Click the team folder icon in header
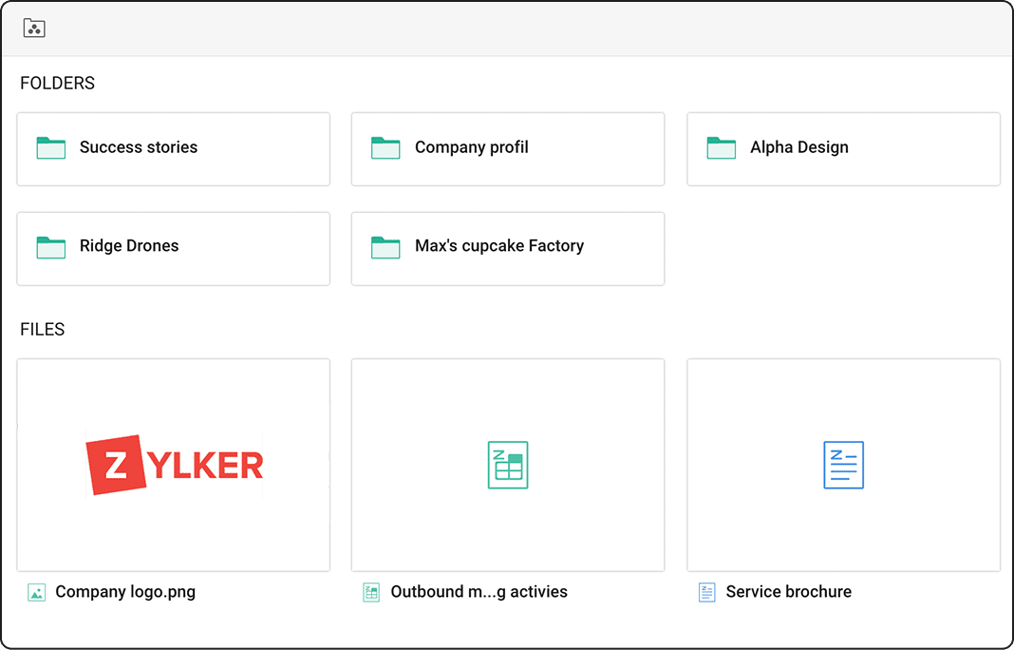1014x650 pixels. (34, 29)
